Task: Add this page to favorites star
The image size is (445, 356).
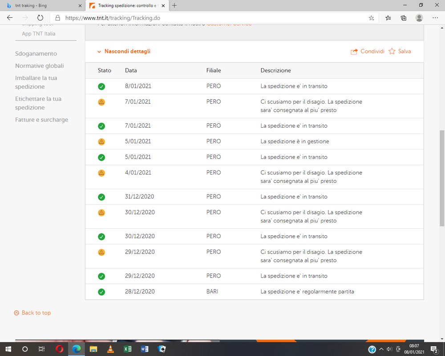Action: pyautogui.click(x=371, y=18)
